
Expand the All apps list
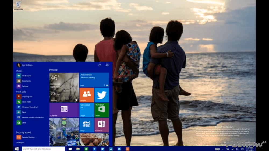click(20, 143)
